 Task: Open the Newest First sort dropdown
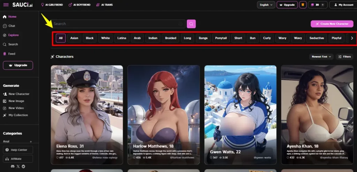point(321,57)
